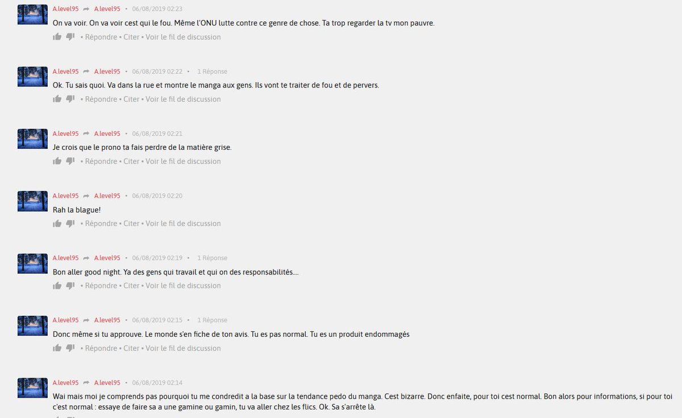
Task: Thumbs up the 'Donc même si tu approuve' comment
Action: tap(57, 348)
